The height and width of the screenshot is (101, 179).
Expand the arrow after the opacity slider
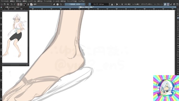[x=87, y=4]
